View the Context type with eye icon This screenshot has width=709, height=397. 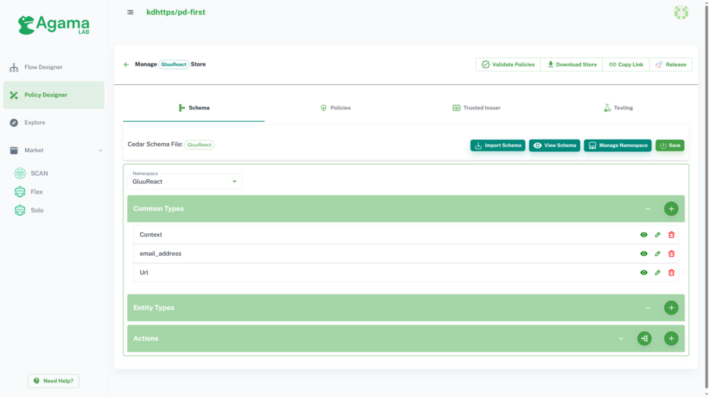point(643,235)
